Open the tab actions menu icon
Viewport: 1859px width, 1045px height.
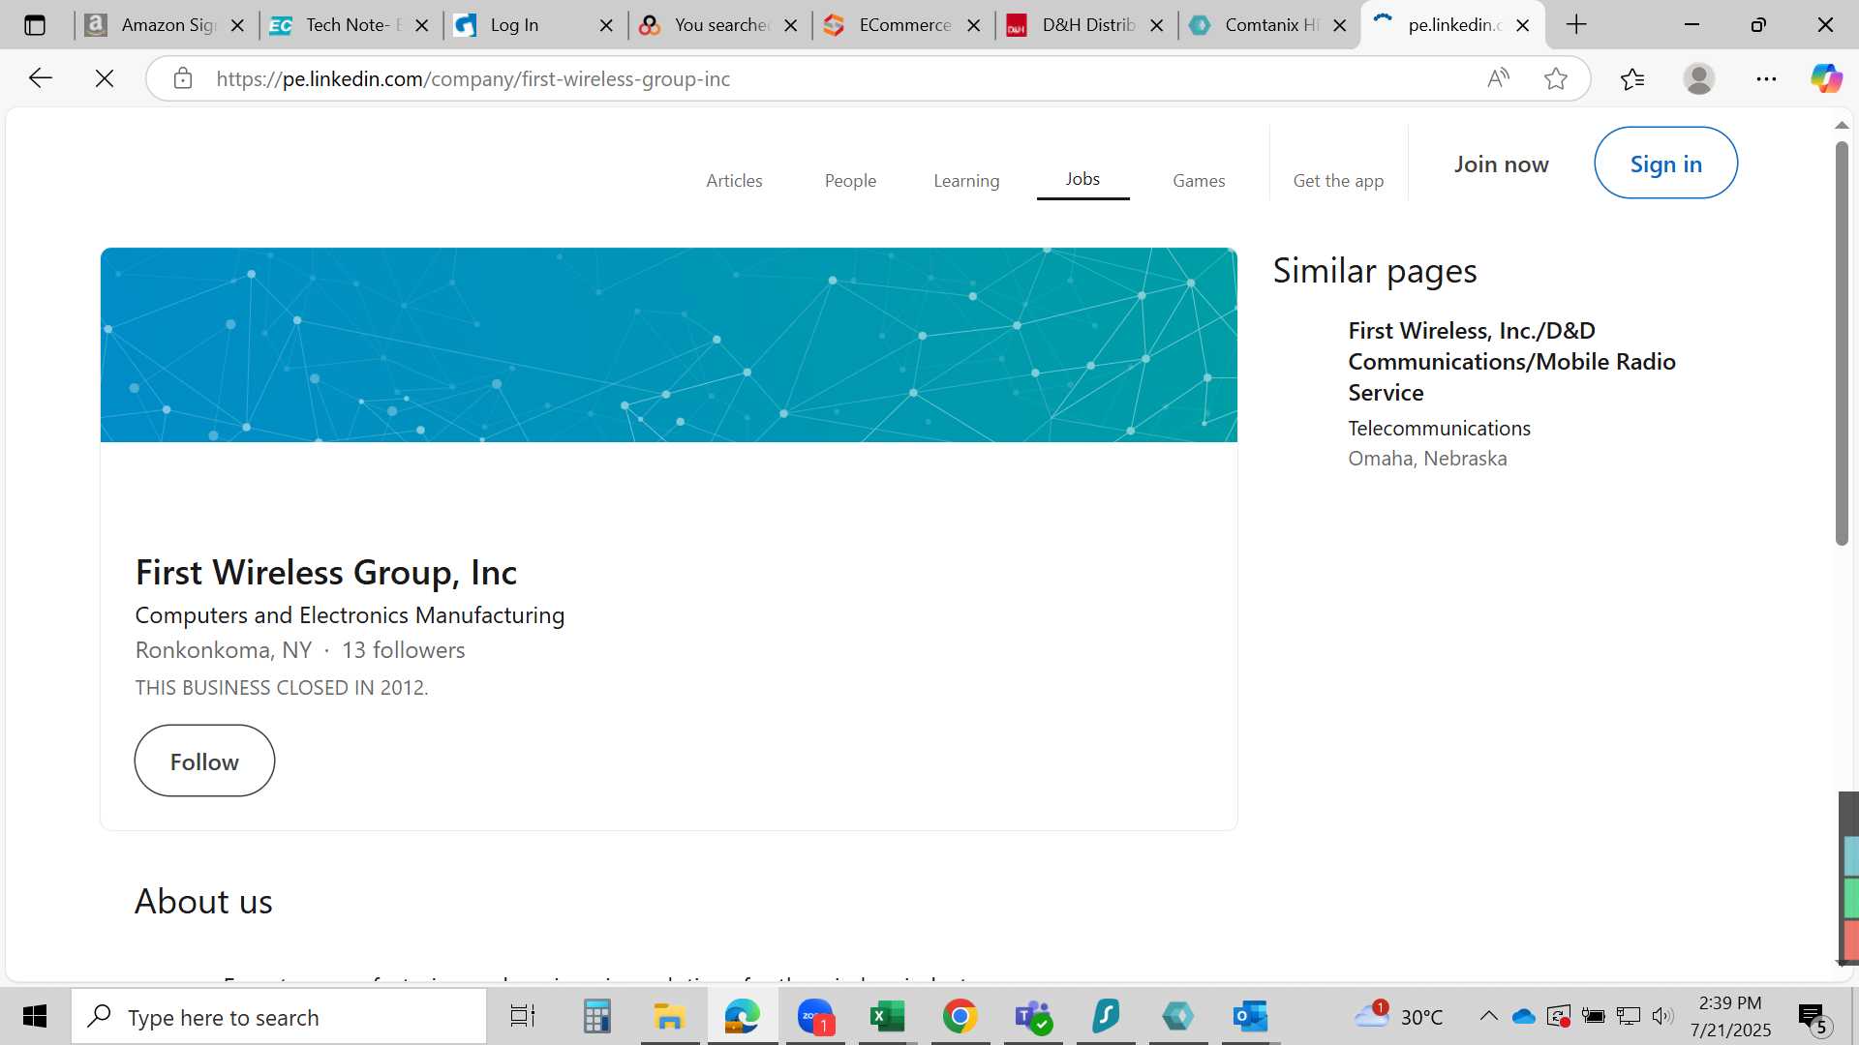coord(35,25)
